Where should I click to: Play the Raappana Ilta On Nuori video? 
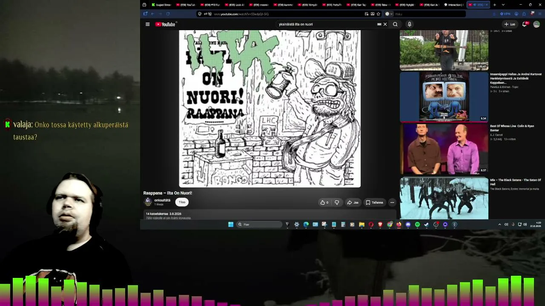270,108
